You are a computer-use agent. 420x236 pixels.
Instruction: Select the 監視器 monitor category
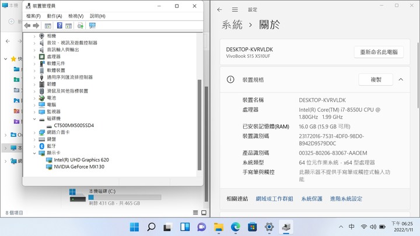[x=54, y=111]
